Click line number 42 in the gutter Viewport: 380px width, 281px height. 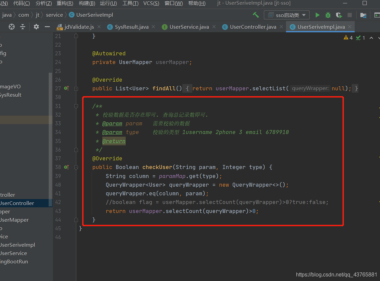(x=58, y=202)
